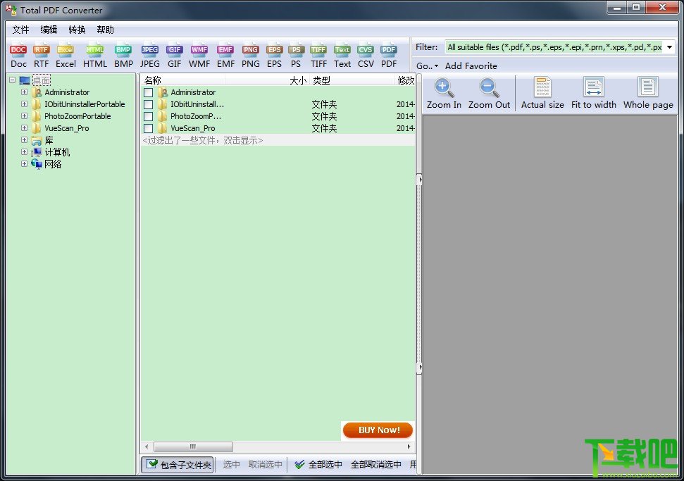
Task: Choose the EPS format icon
Action: point(274,56)
